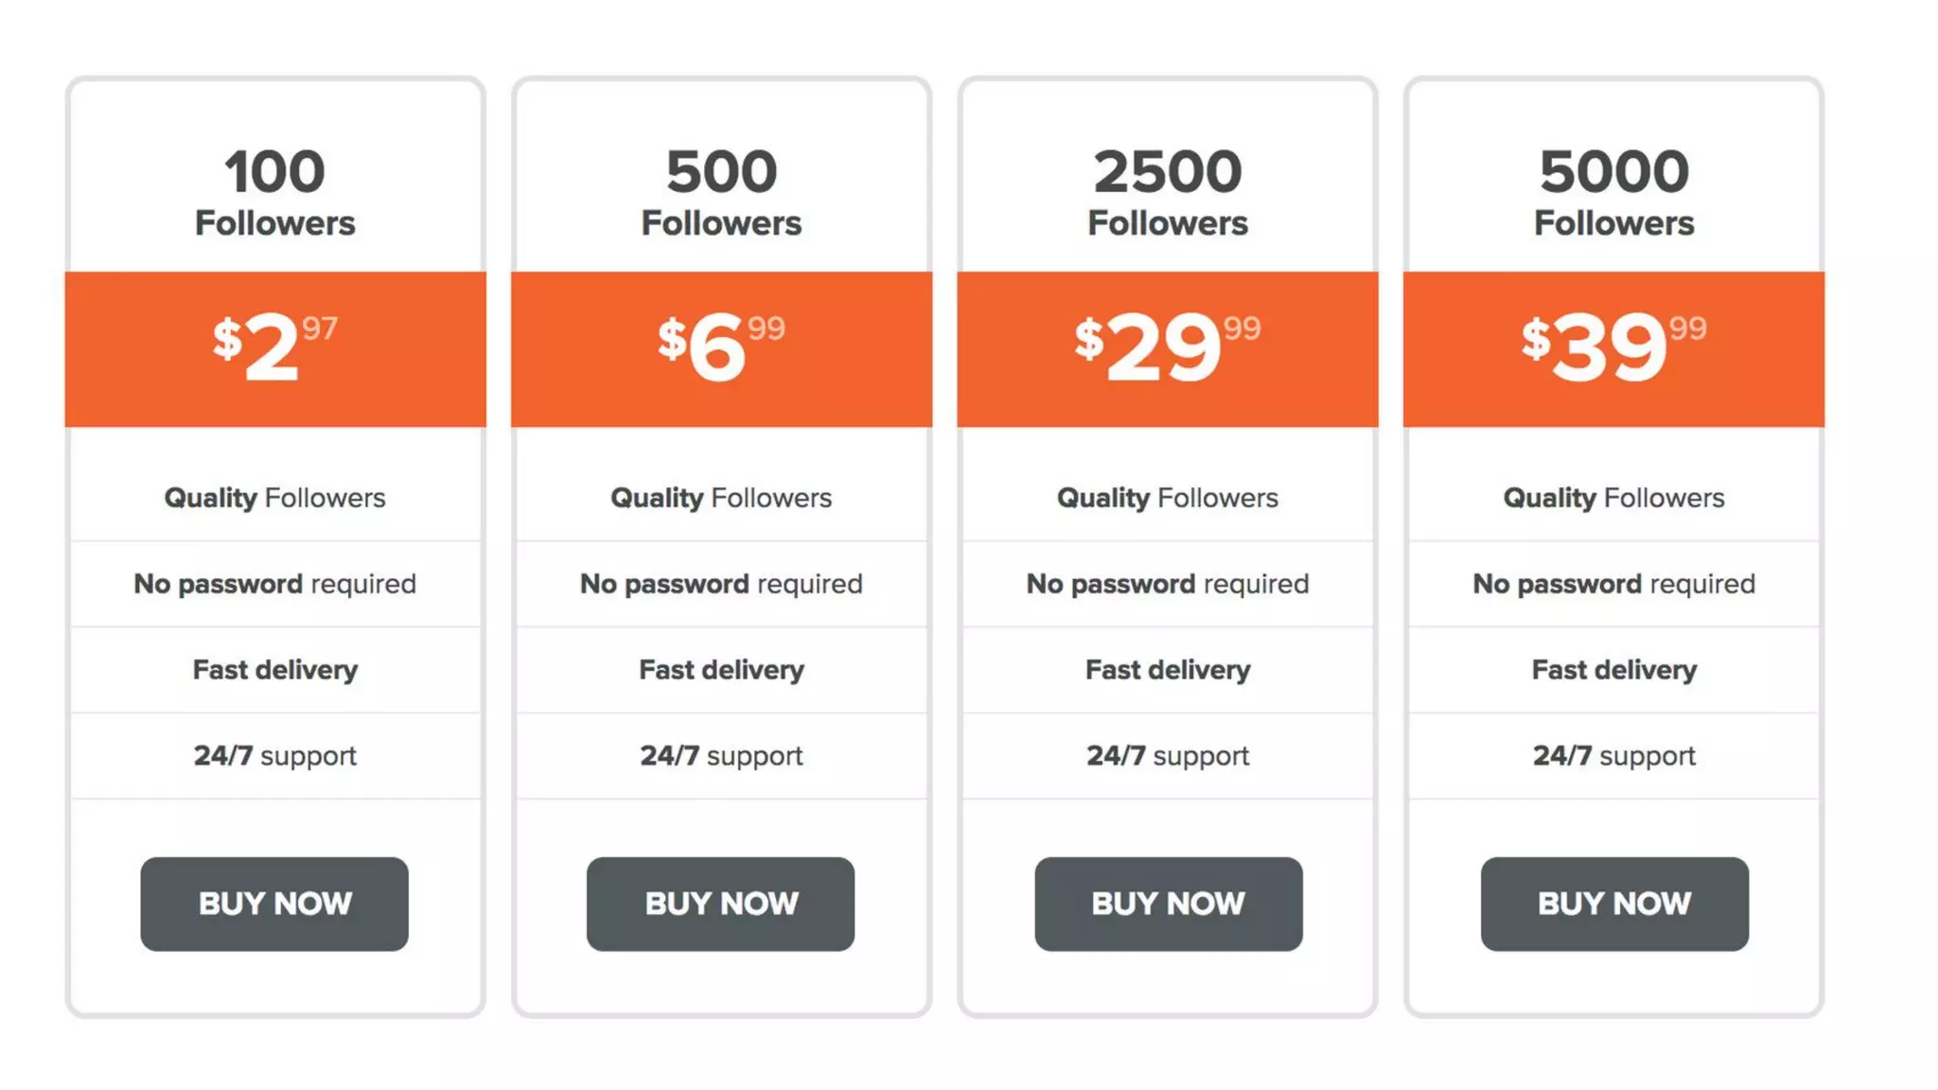Select the "5000 Followers" plan heading
This screenshot has width=1938, height=1090.
click(x=1613, y=192)
